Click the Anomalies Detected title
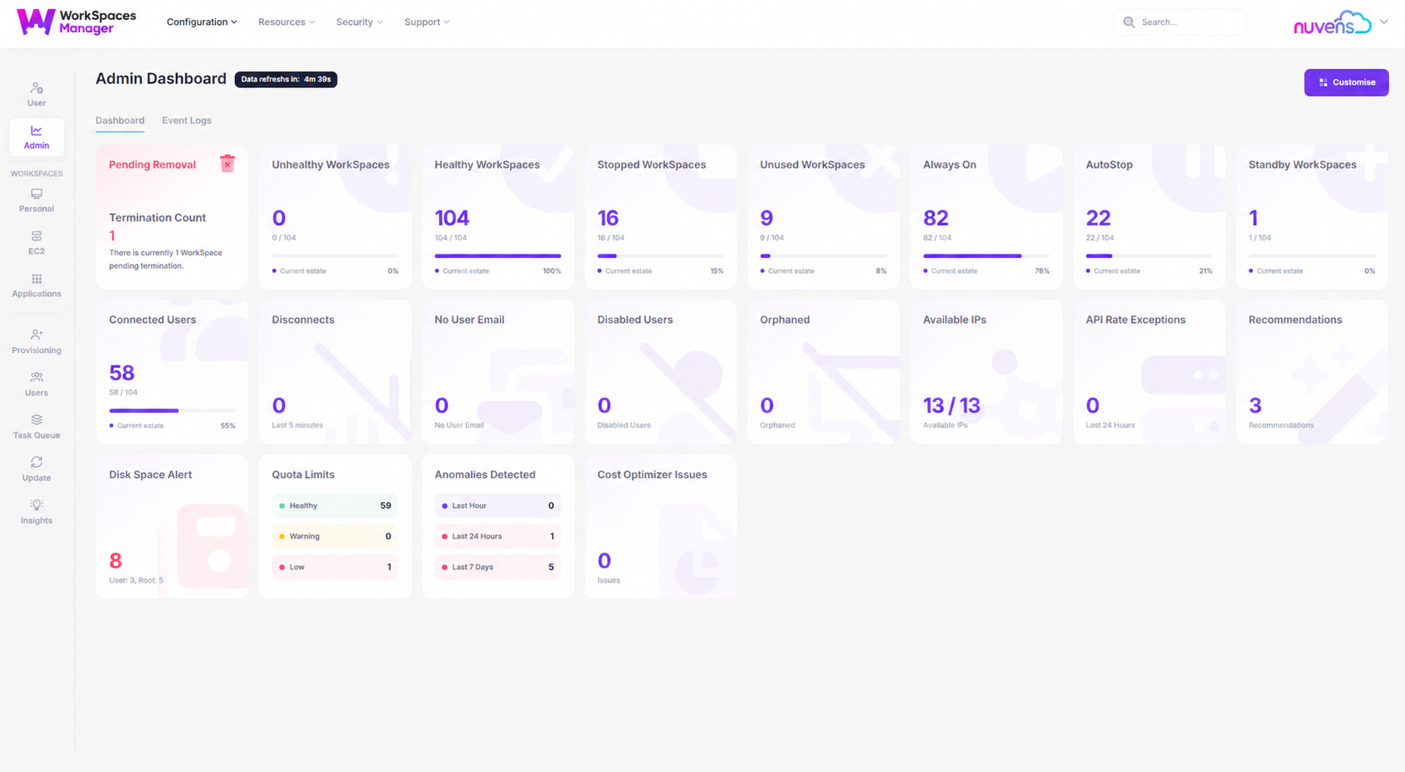This screenshot has width=1405, height=772. click(x=485, y=475)
